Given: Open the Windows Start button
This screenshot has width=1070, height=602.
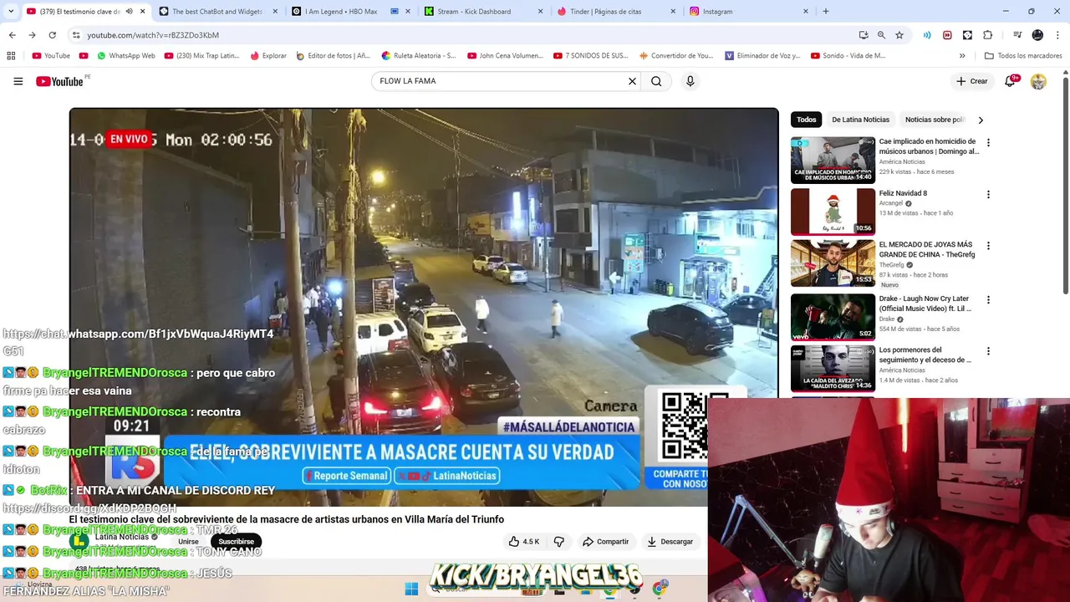Looking at the screenshot, I should 411,589.
